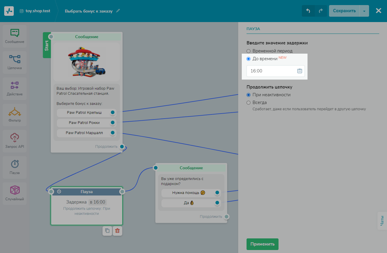Delete the Pause block with trash icon
The image size is (387, 253).
coord(117,231)
